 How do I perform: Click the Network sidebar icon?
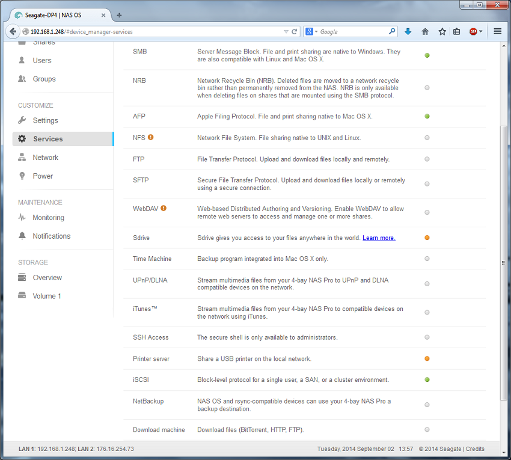[22, 158]
